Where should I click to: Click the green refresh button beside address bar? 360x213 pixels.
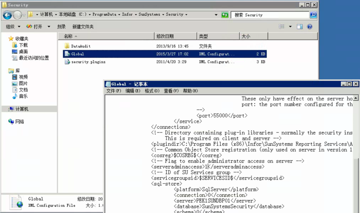225,15
